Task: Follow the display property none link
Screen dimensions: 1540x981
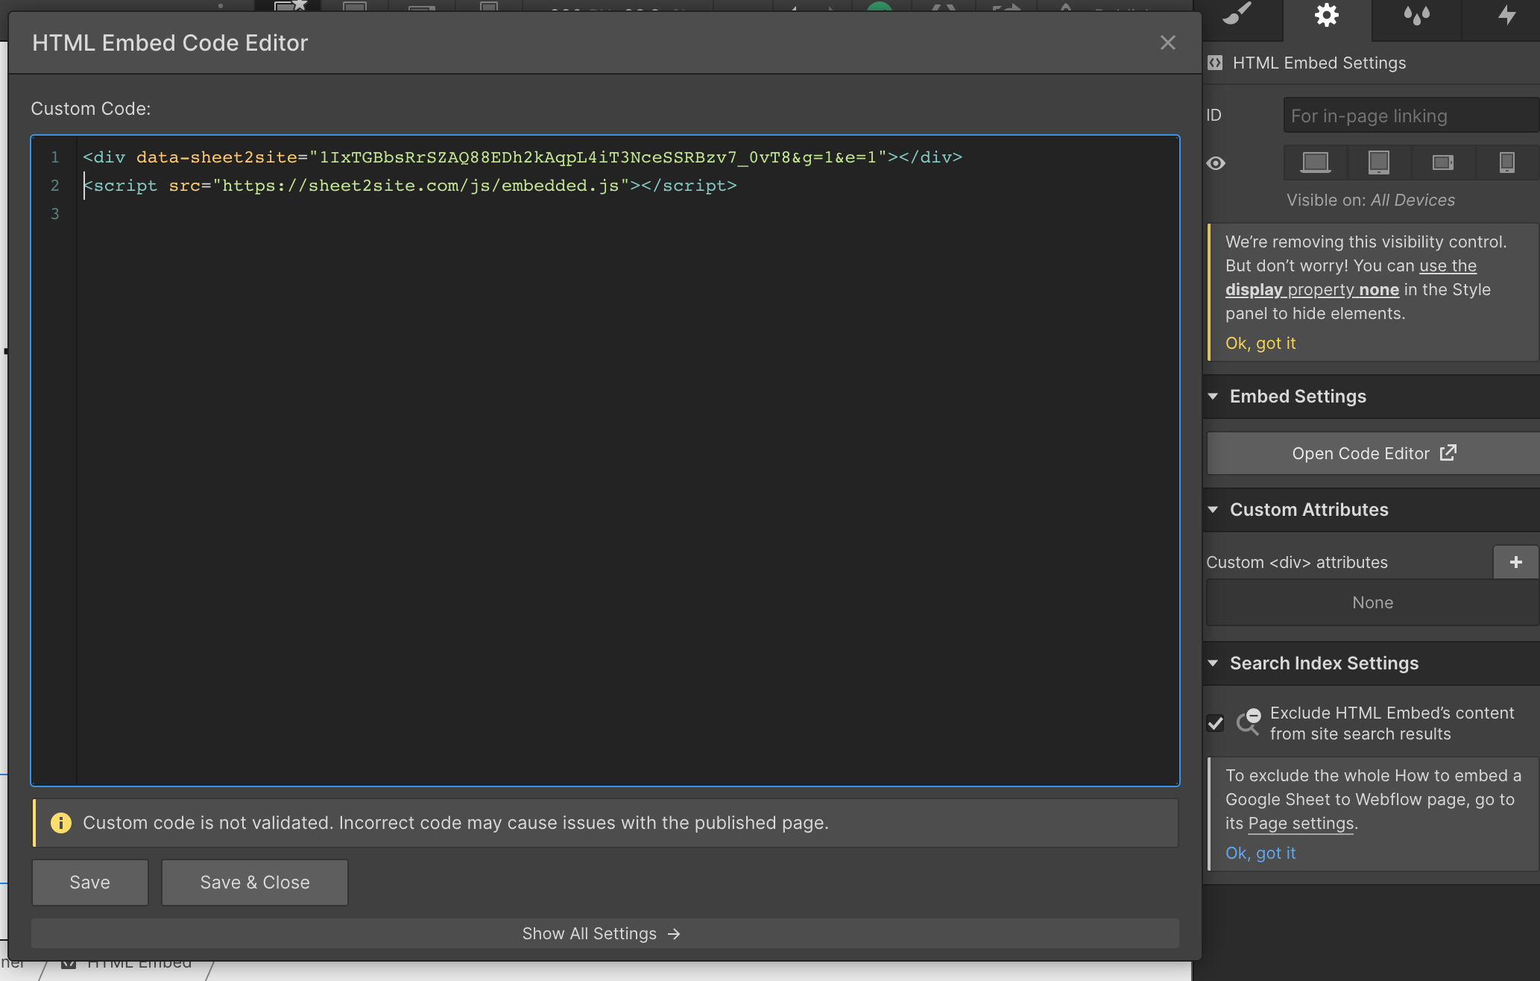Action: tap(1312, 289)
